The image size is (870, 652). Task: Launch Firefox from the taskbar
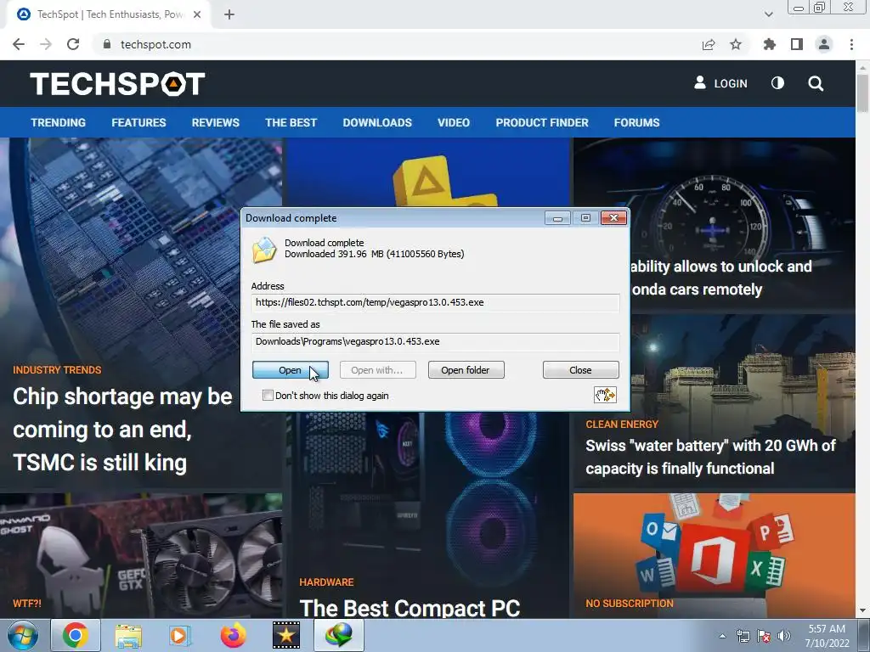tap(233, 636)
